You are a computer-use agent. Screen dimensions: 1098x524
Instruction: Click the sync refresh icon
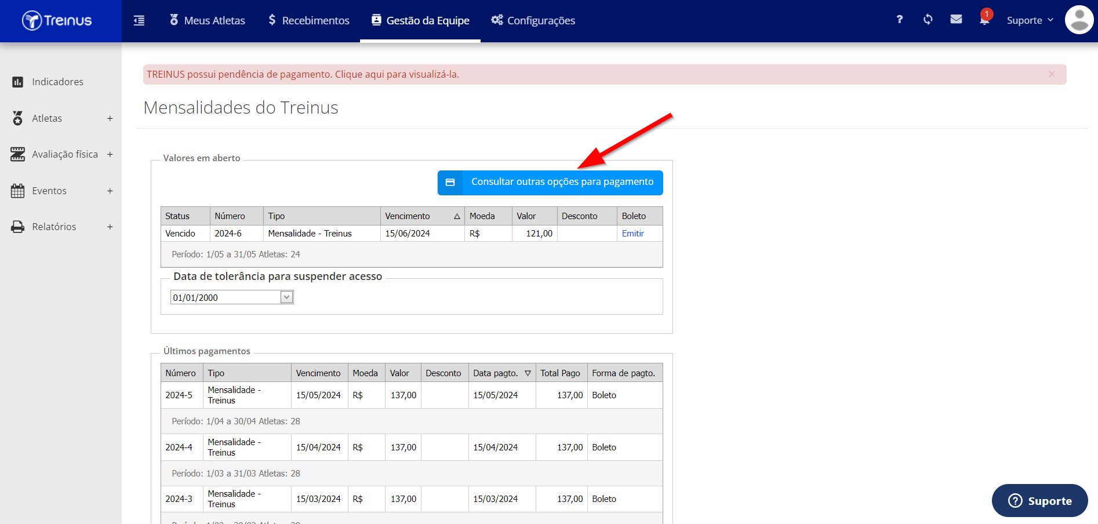[928, 19]
